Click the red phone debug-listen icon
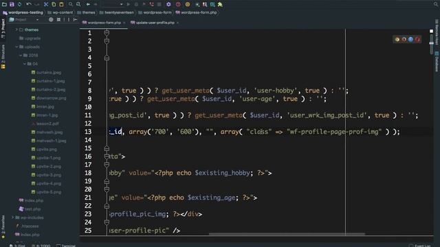 pyautogui.click(x=151, y=4)
